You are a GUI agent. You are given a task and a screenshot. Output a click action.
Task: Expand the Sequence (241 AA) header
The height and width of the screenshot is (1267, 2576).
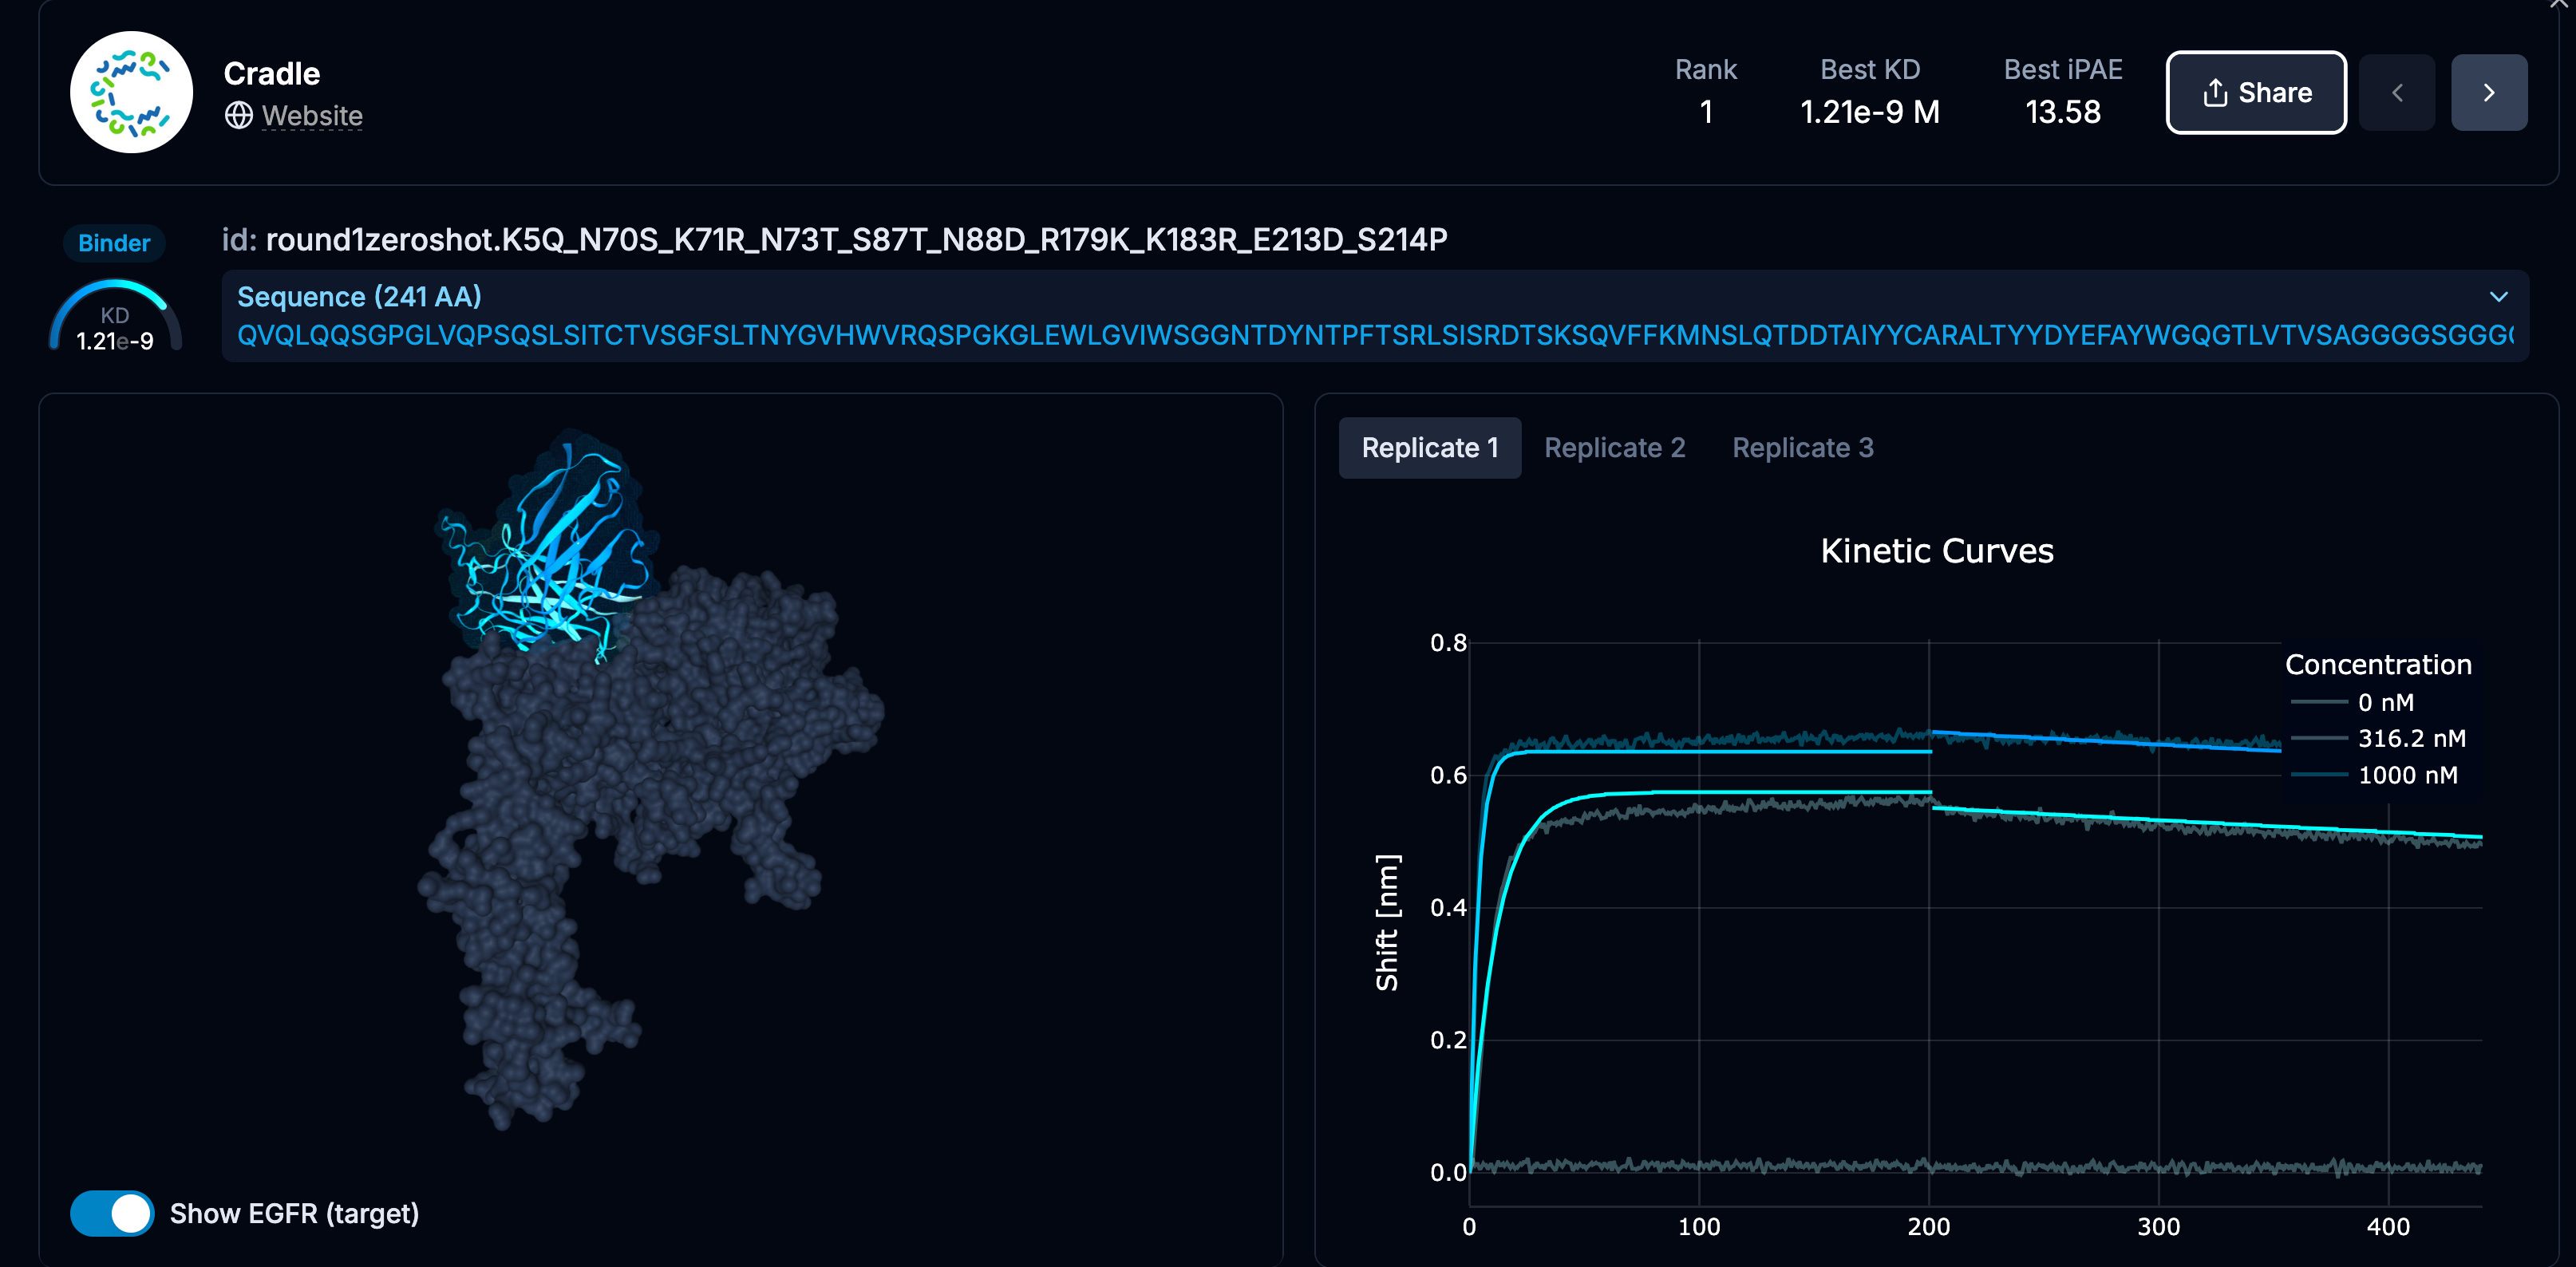[x=359, y=297]
